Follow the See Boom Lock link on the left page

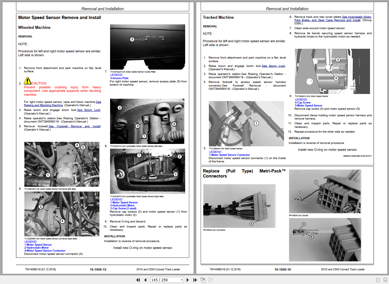pyautogui.click(x=89, y=110)
